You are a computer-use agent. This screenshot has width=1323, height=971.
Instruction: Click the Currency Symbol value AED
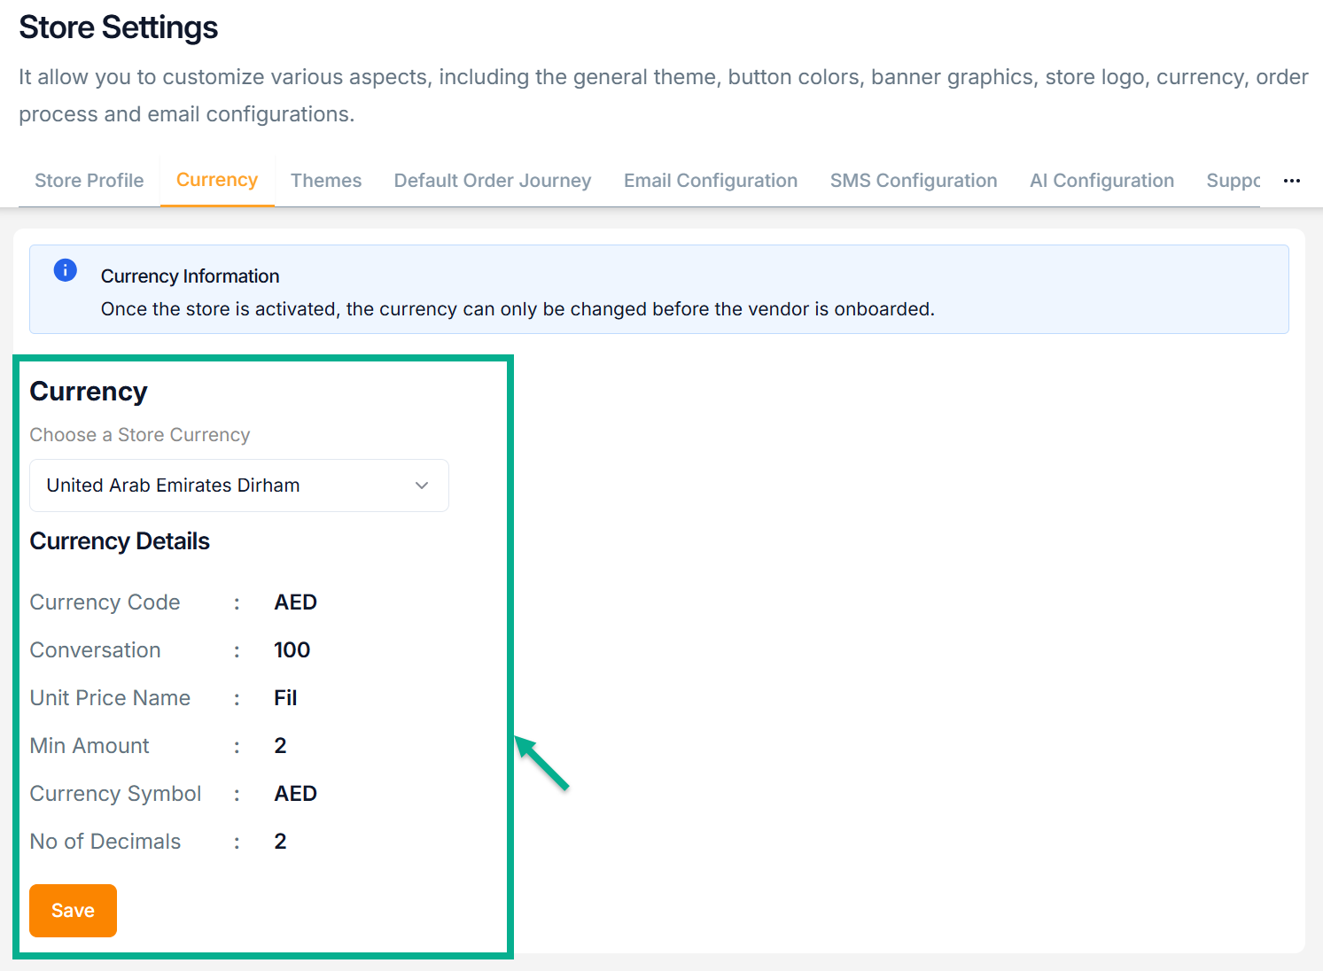coord(295,794)
